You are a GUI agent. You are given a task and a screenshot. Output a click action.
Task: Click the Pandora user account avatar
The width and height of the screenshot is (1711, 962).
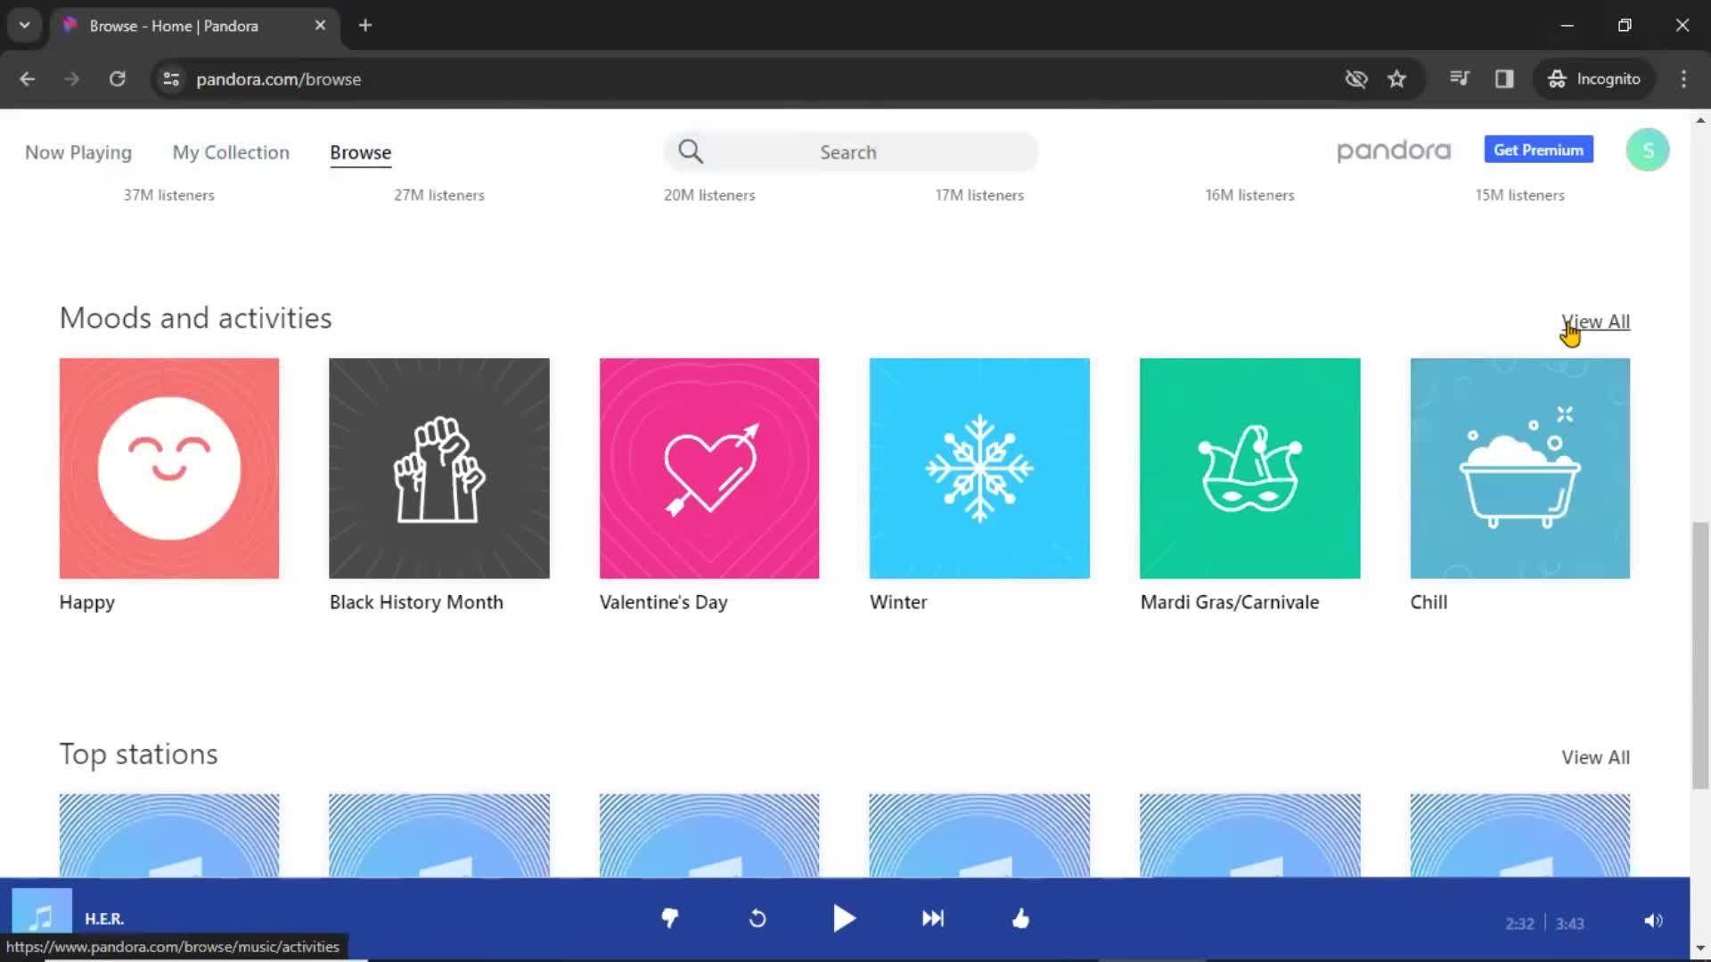click(x=1648, y=149)
